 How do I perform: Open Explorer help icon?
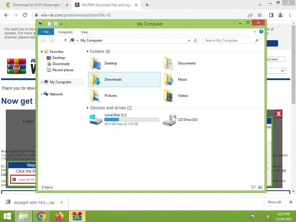coord(261,32)
